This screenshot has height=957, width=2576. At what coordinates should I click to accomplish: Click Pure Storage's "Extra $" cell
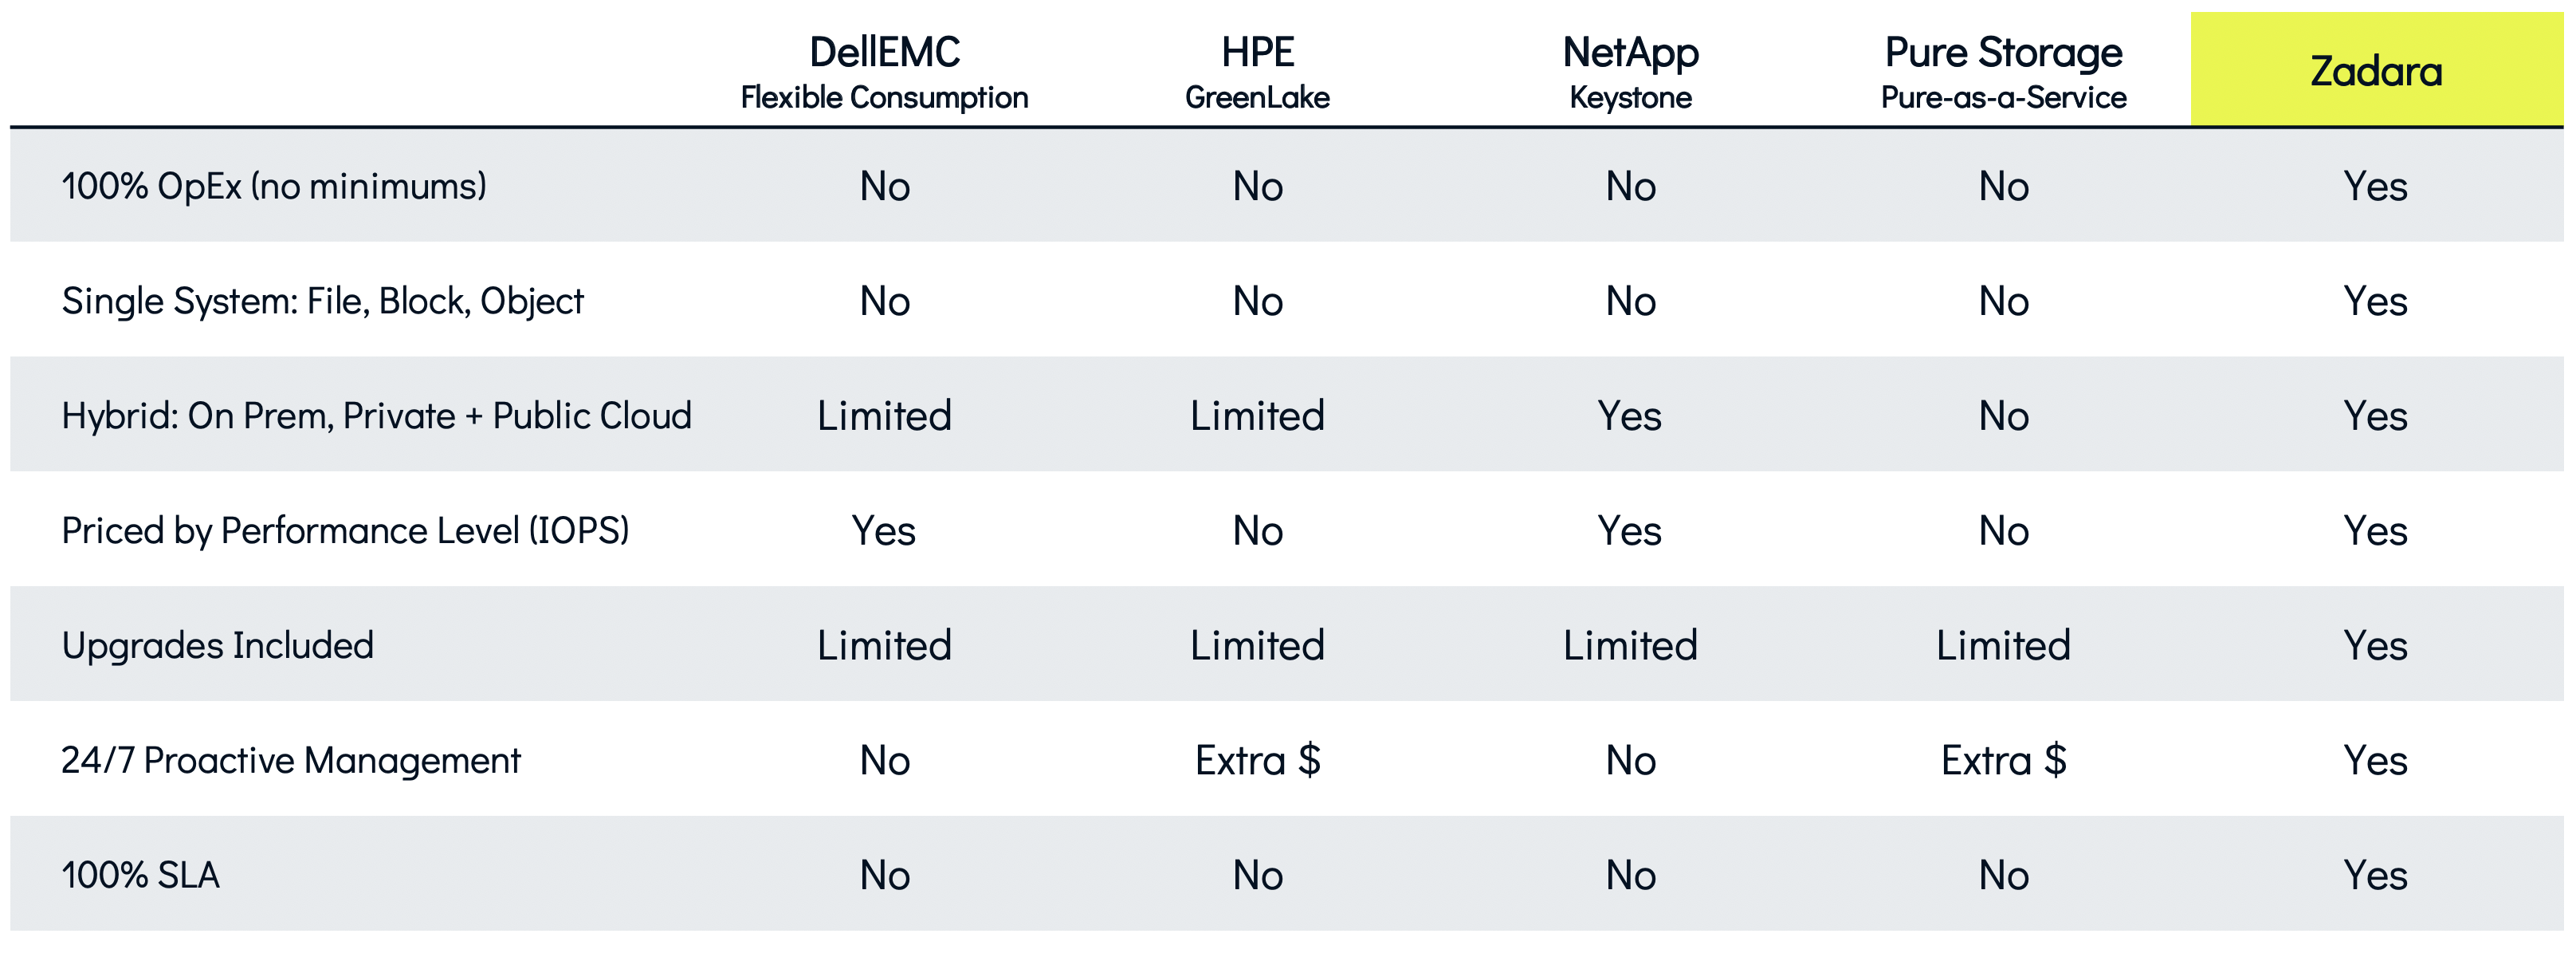(x=2003, y=761)
